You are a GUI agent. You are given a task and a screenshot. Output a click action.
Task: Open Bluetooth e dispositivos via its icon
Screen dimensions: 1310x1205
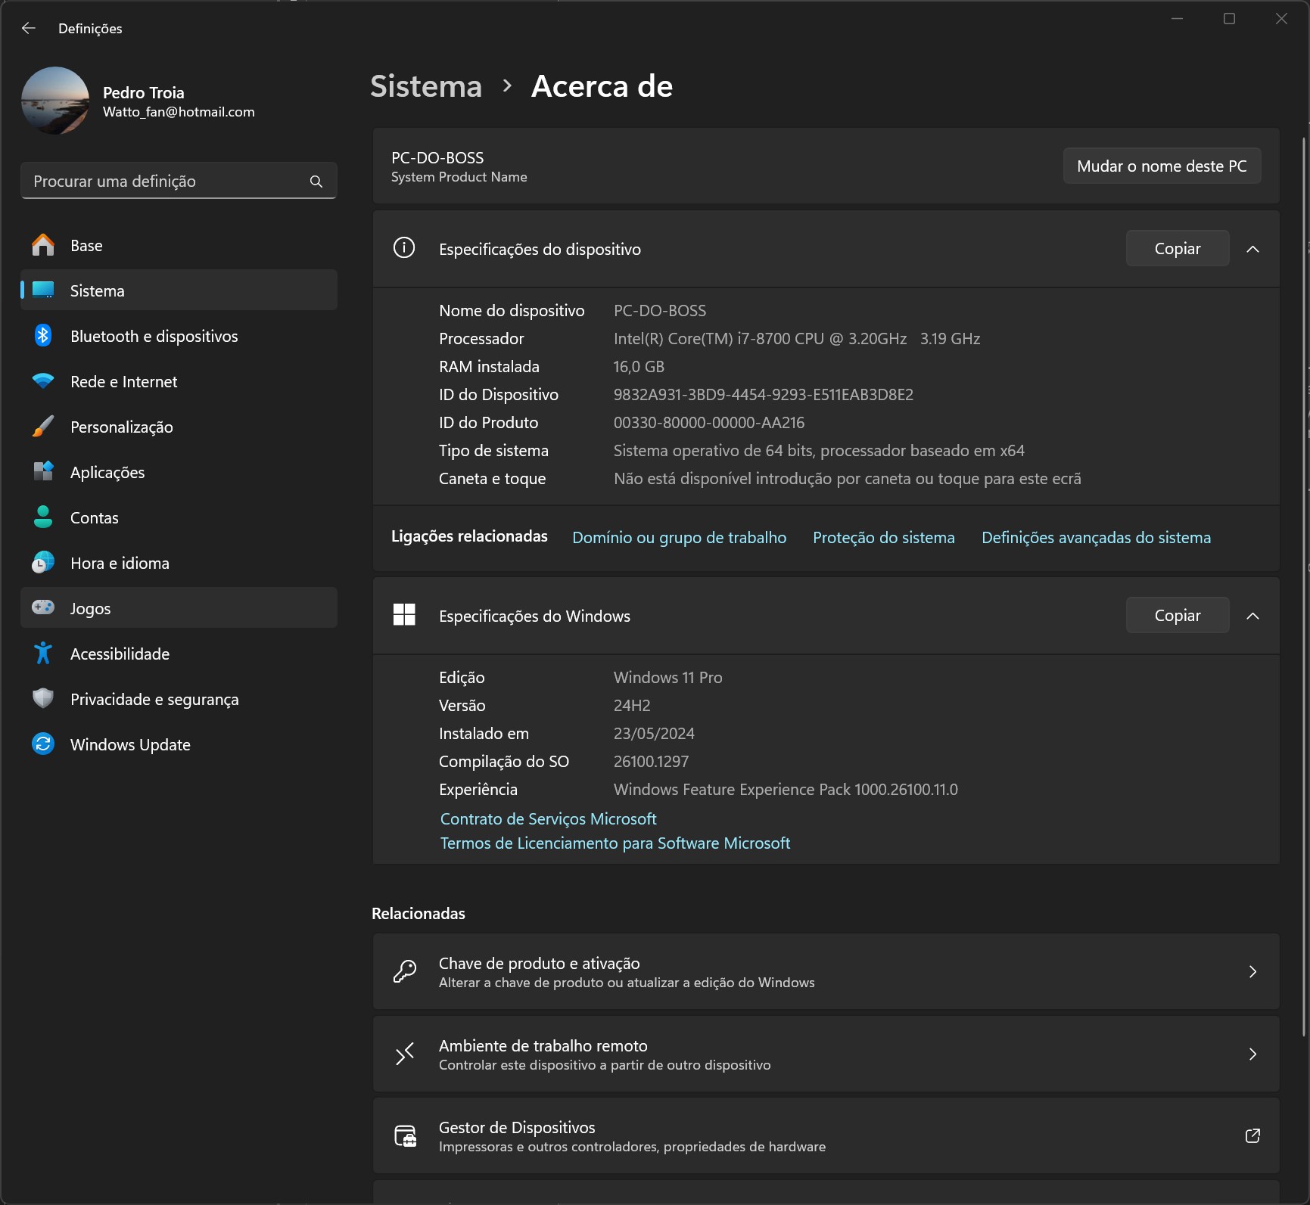(43, 336)
